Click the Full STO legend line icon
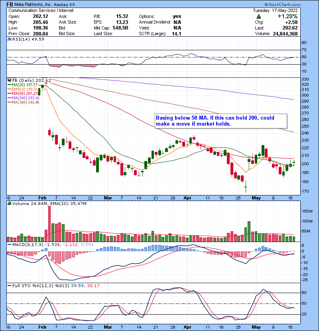 (x=9, y=285)
